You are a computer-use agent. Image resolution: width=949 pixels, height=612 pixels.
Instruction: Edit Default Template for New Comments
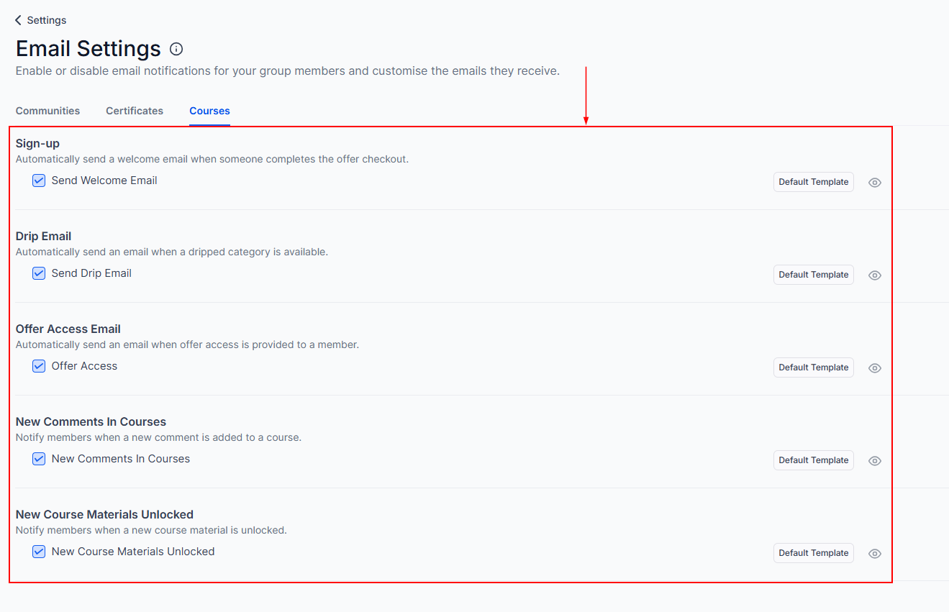(x=813, y=460)
